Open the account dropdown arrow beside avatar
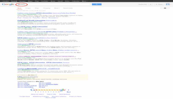The image size is (173, 99). [x=171, y=4]
